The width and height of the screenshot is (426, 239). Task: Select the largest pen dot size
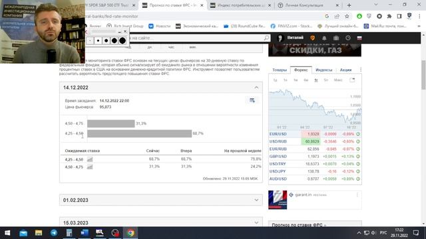pos(122,40)
